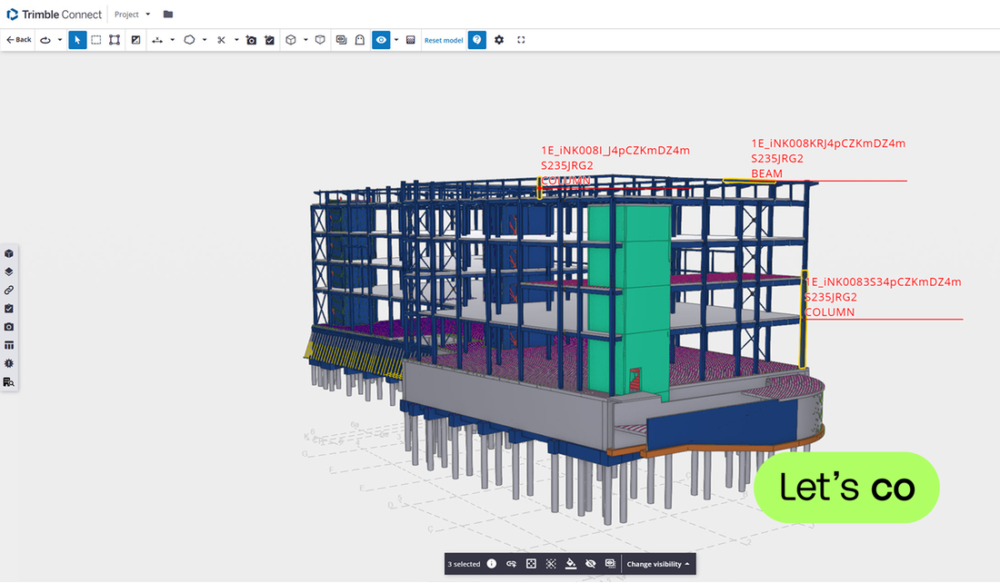Toggle full screen mode
The image size is (1000, 583).
pos(521,40)
